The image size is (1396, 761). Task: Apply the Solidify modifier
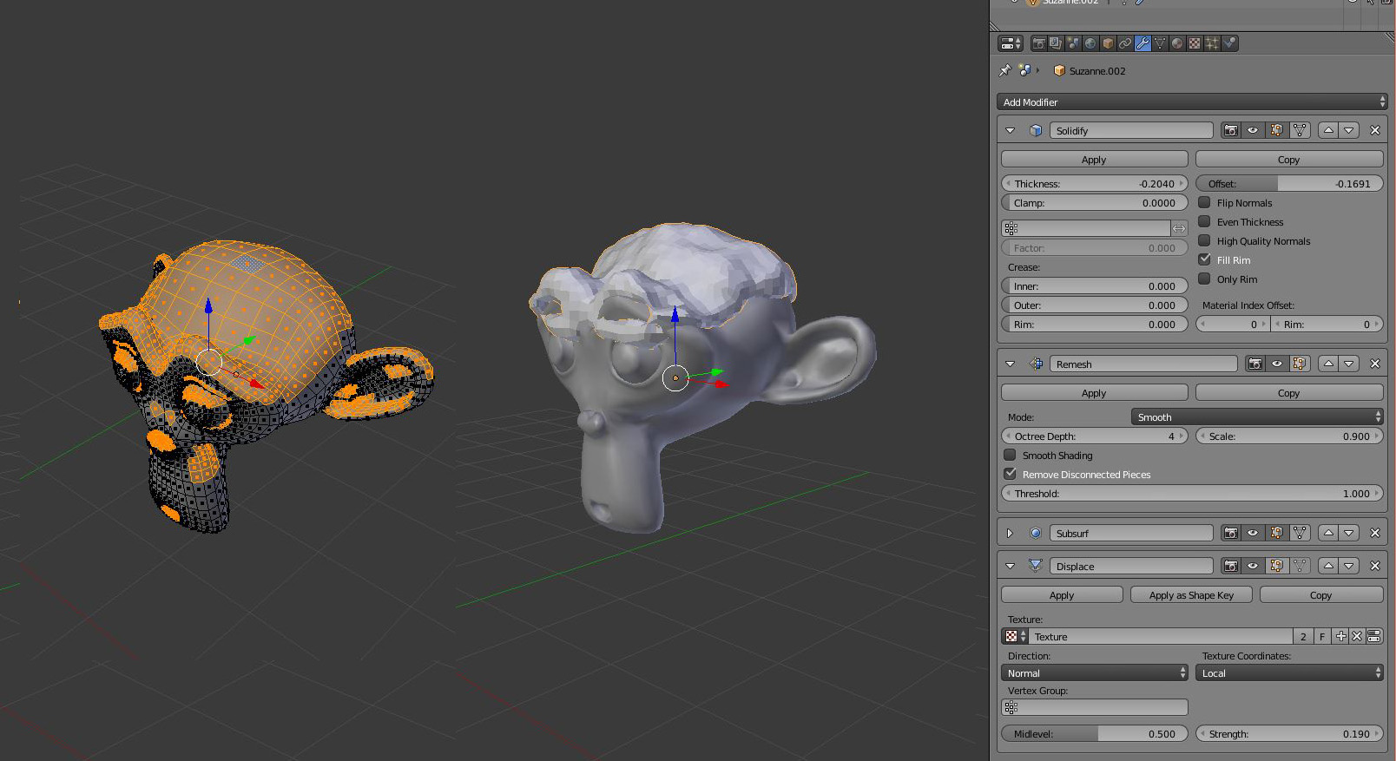[1095, 160]
